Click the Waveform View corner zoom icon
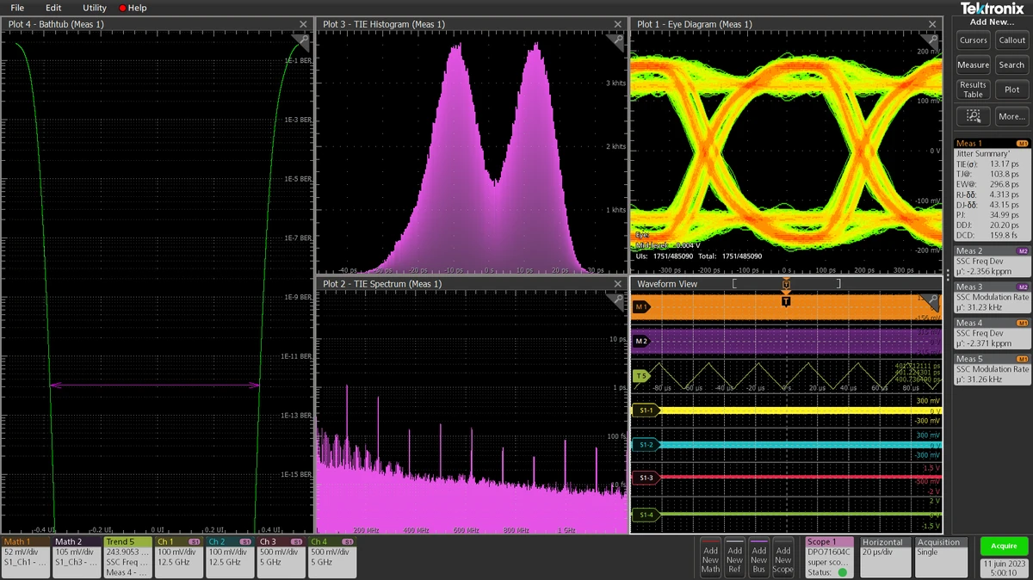The image size is (1033, 580). (x=931, y=300)
